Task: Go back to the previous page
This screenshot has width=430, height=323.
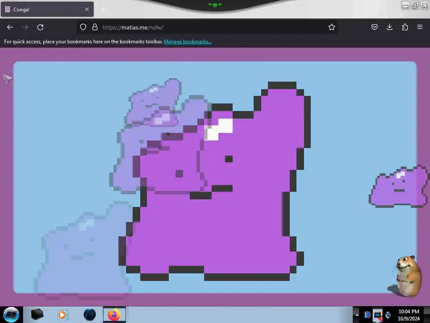Action: point(10,27)
